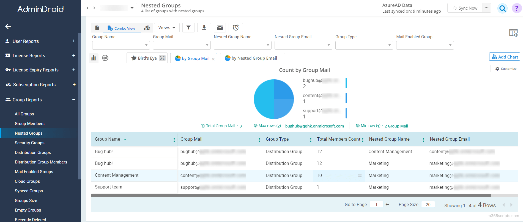This screenshot has height=222, width=523.
Task: Switch to chart-only view icon
Action: [x=147, y=28]
